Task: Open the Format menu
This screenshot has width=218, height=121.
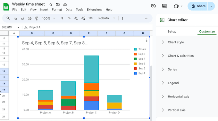Action: [57, 10]
